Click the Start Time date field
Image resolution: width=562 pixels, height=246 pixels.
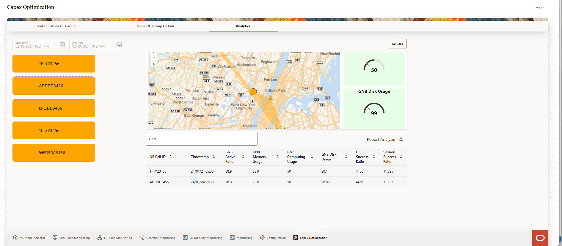[40, 45]
